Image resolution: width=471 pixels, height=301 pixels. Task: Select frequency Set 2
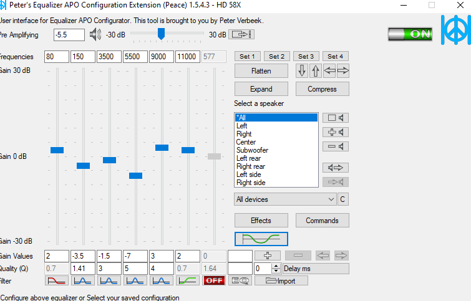[x=276, y=57]
